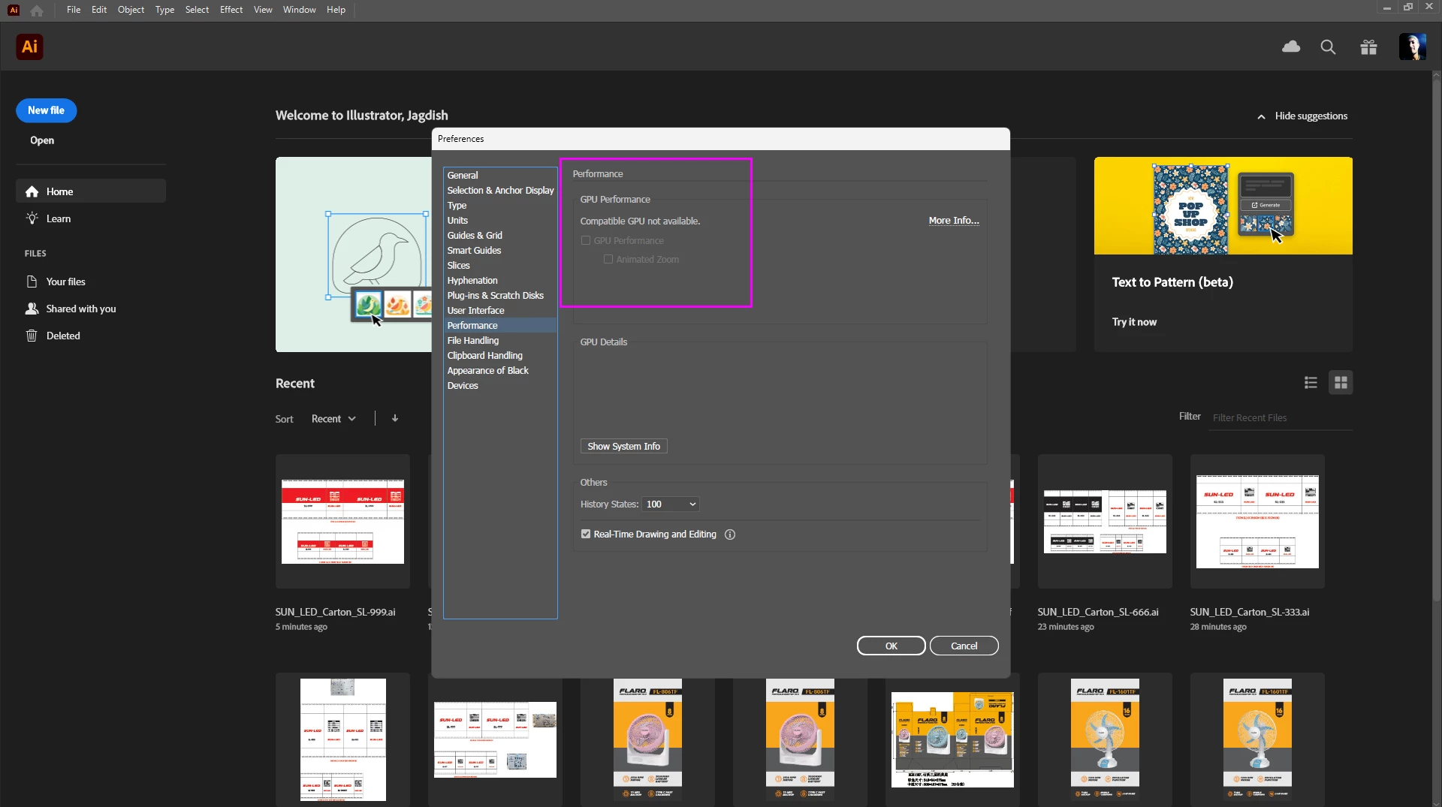
Task: Select Slices preferences category
Action: pyautogui.click(x=500, y=265)
